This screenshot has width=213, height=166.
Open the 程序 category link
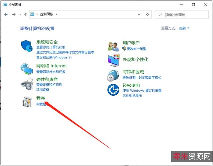pos(40,98)
